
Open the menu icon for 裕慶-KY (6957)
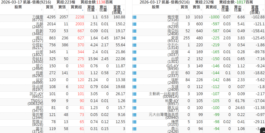[x=134, y=101]
